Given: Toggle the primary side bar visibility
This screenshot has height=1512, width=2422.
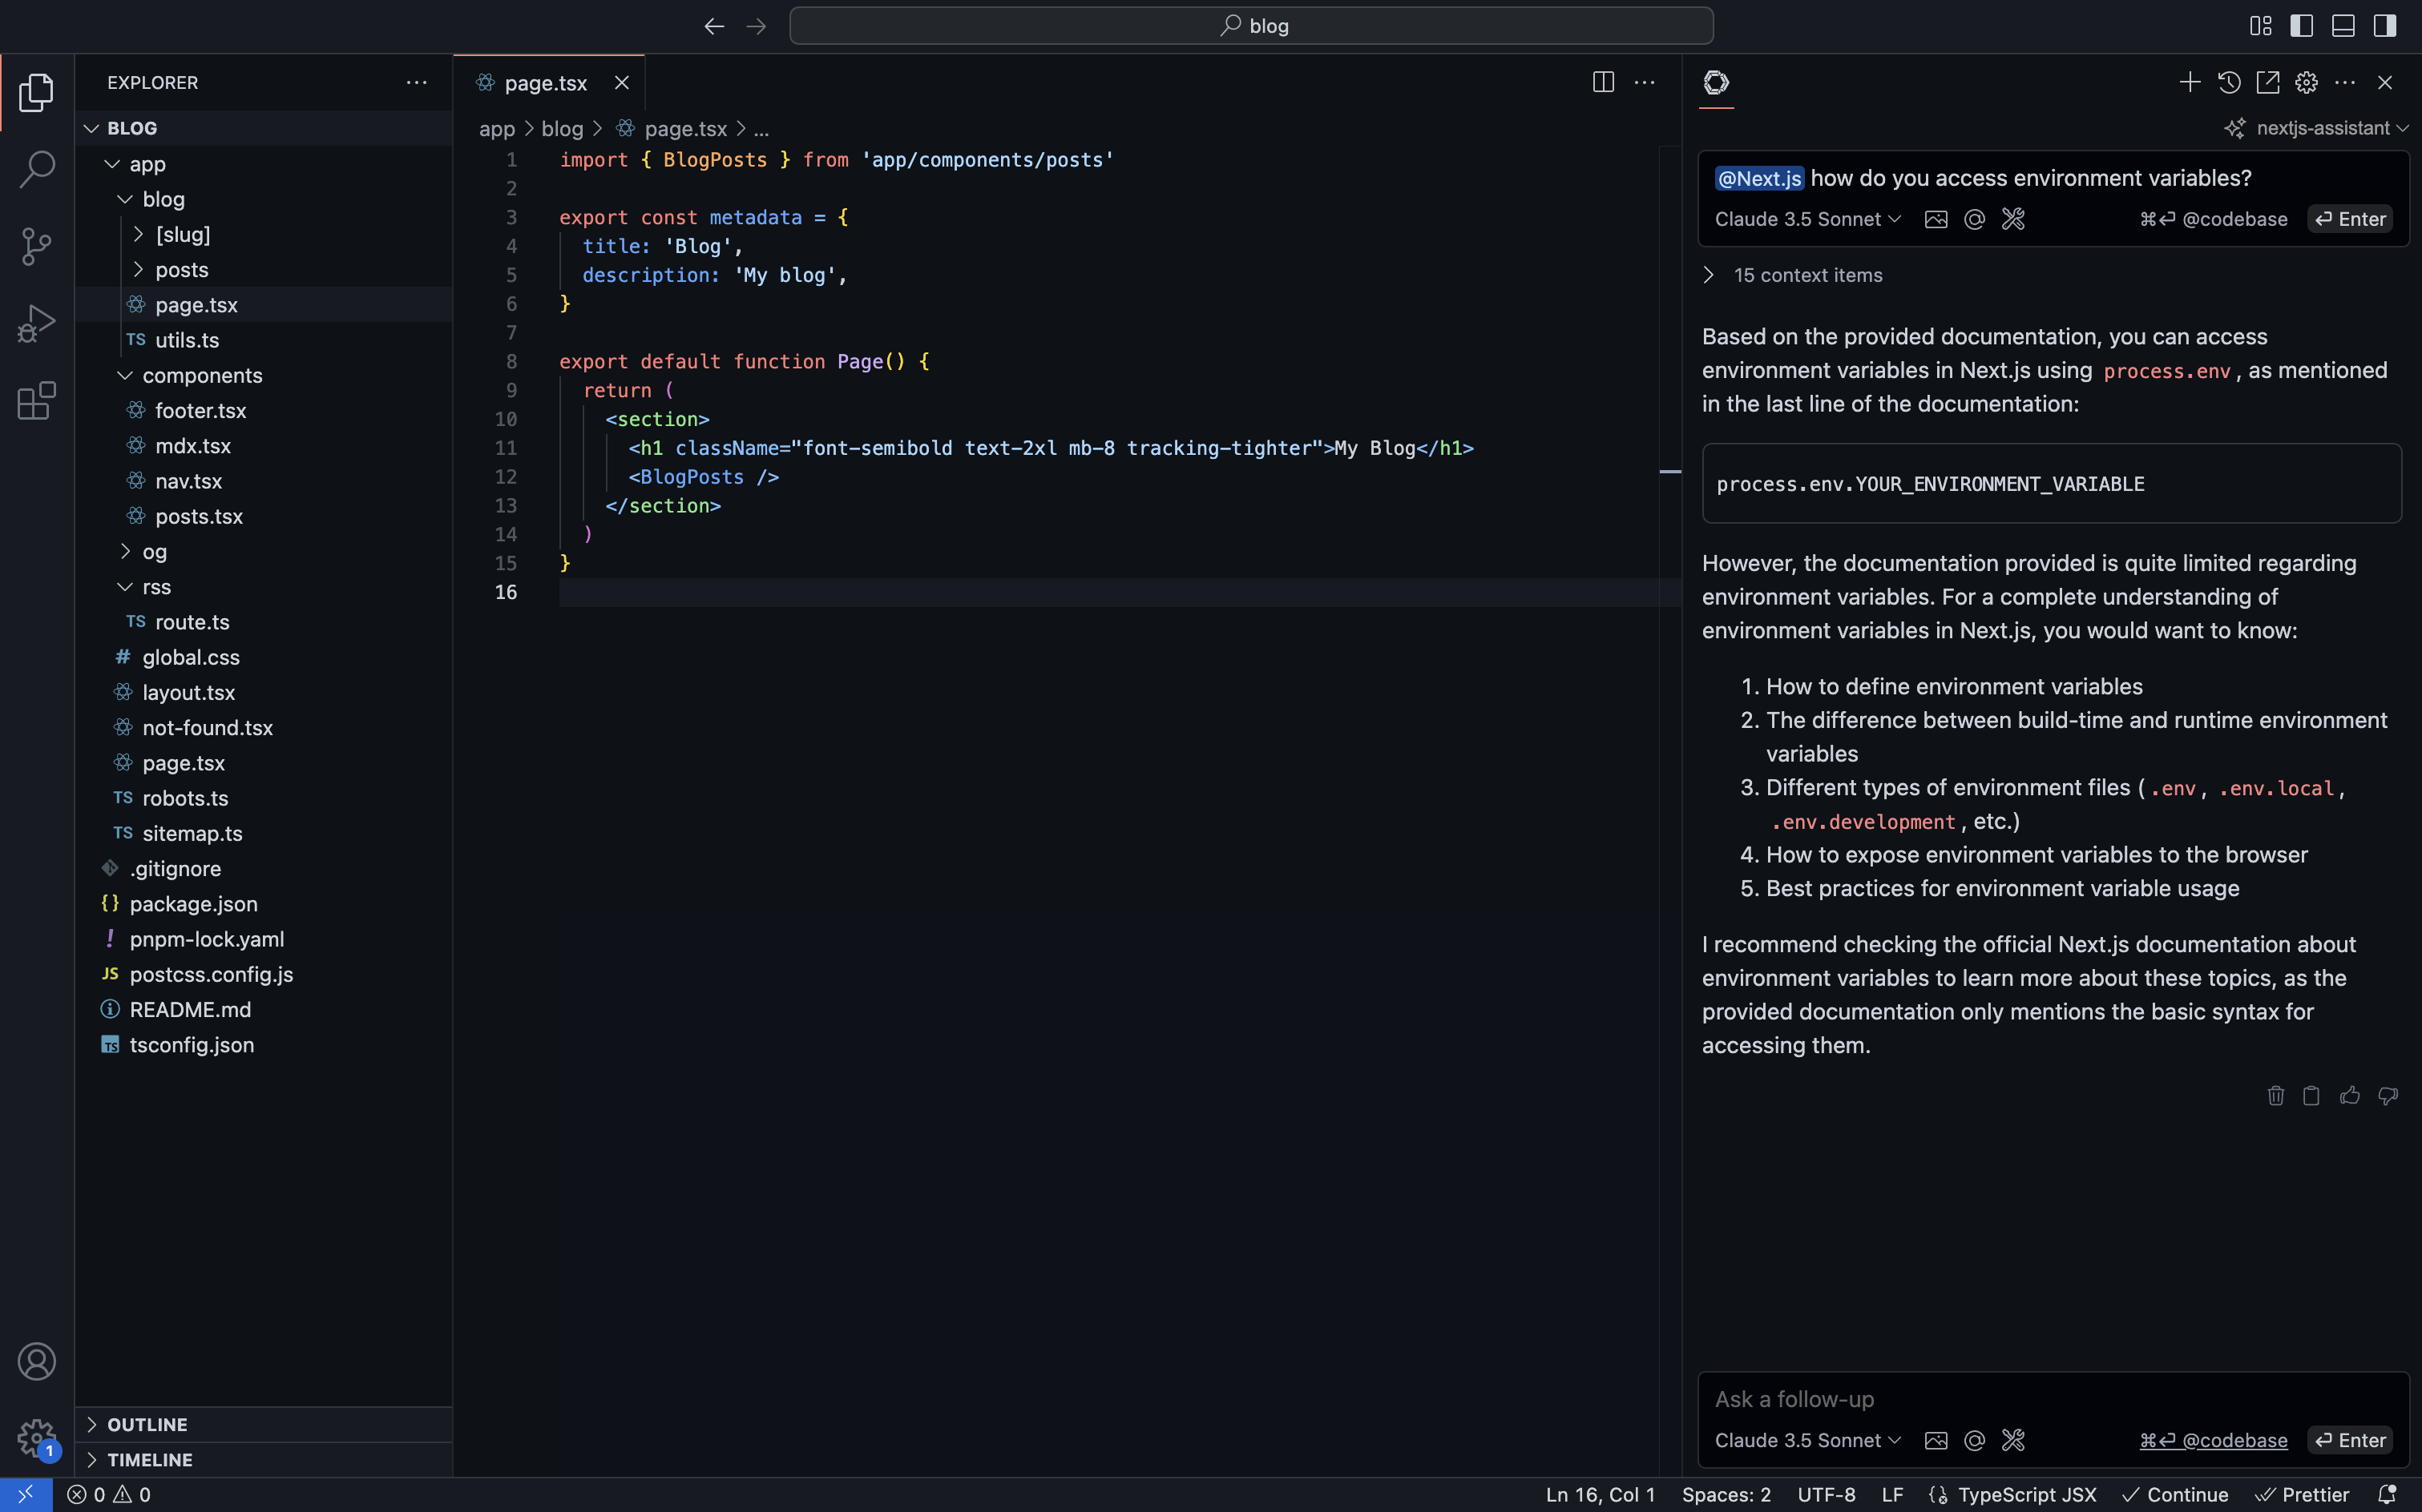Looking at the screenshot, I should (2301, 26).
